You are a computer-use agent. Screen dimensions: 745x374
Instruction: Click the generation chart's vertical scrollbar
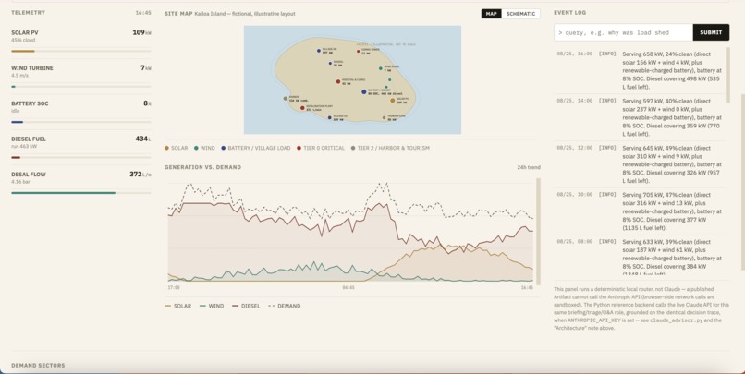538,231
